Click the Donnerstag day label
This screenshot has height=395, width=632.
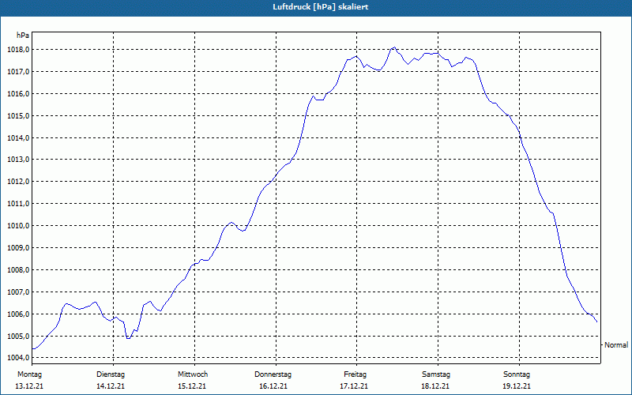(x=273, y=374)
